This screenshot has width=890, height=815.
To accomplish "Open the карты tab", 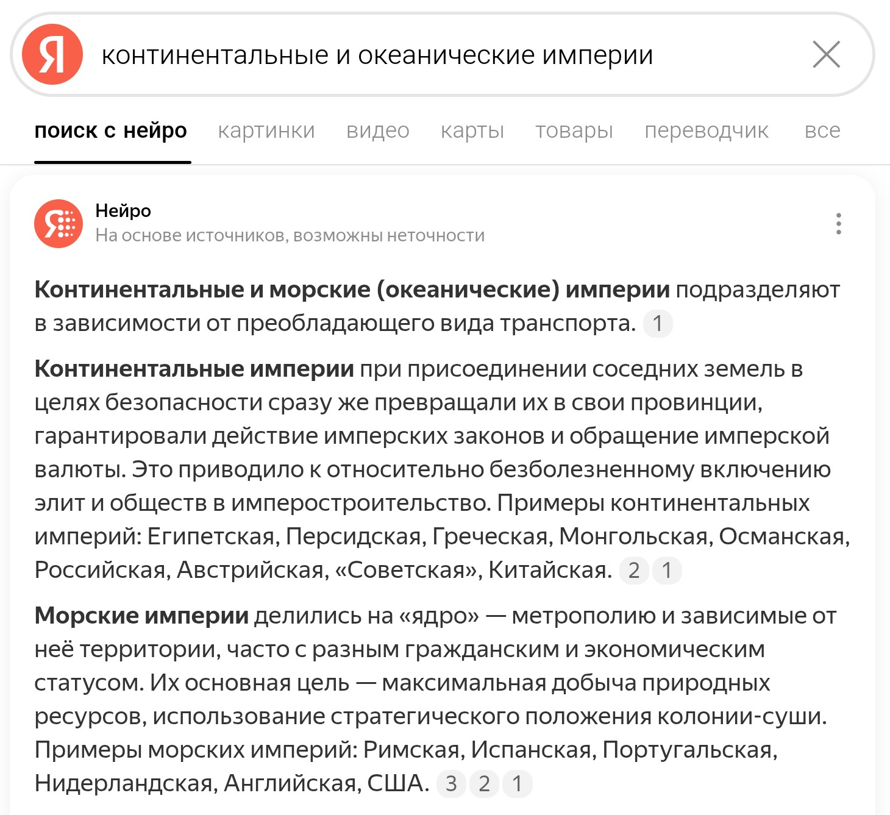I will click(x=472, y=130).
